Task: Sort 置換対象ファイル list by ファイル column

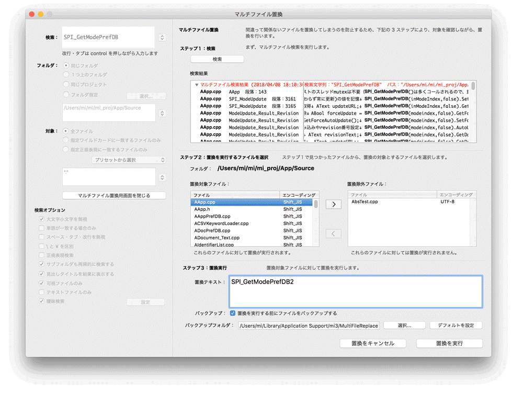Action: coord(235,195)
